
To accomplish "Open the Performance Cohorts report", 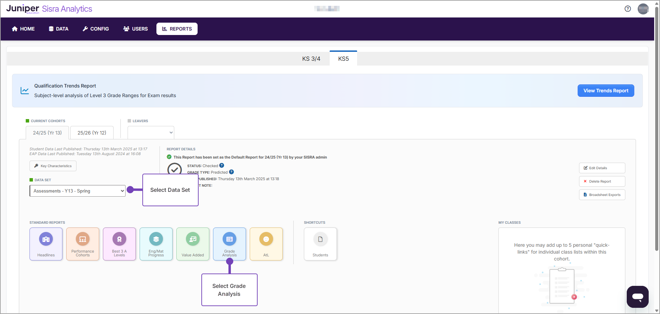I will pos(83,244).
